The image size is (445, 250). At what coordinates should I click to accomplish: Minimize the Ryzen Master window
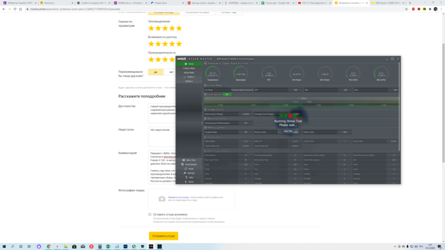pos(387,59)
